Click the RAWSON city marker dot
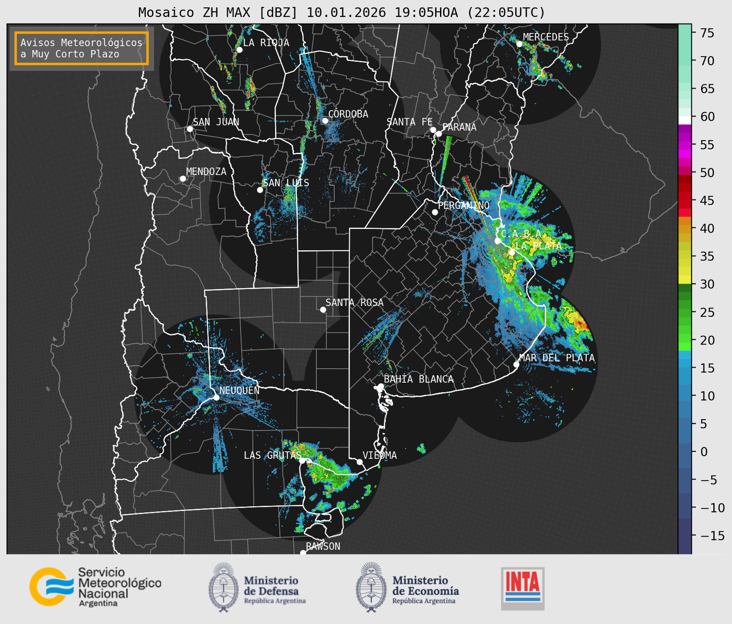Screen dimensions: 732x624 coord(303,553)
